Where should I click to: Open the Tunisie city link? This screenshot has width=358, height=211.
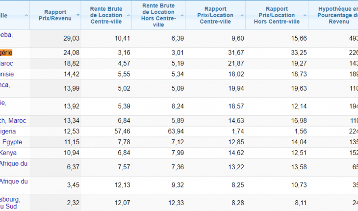tap(7, 74)
